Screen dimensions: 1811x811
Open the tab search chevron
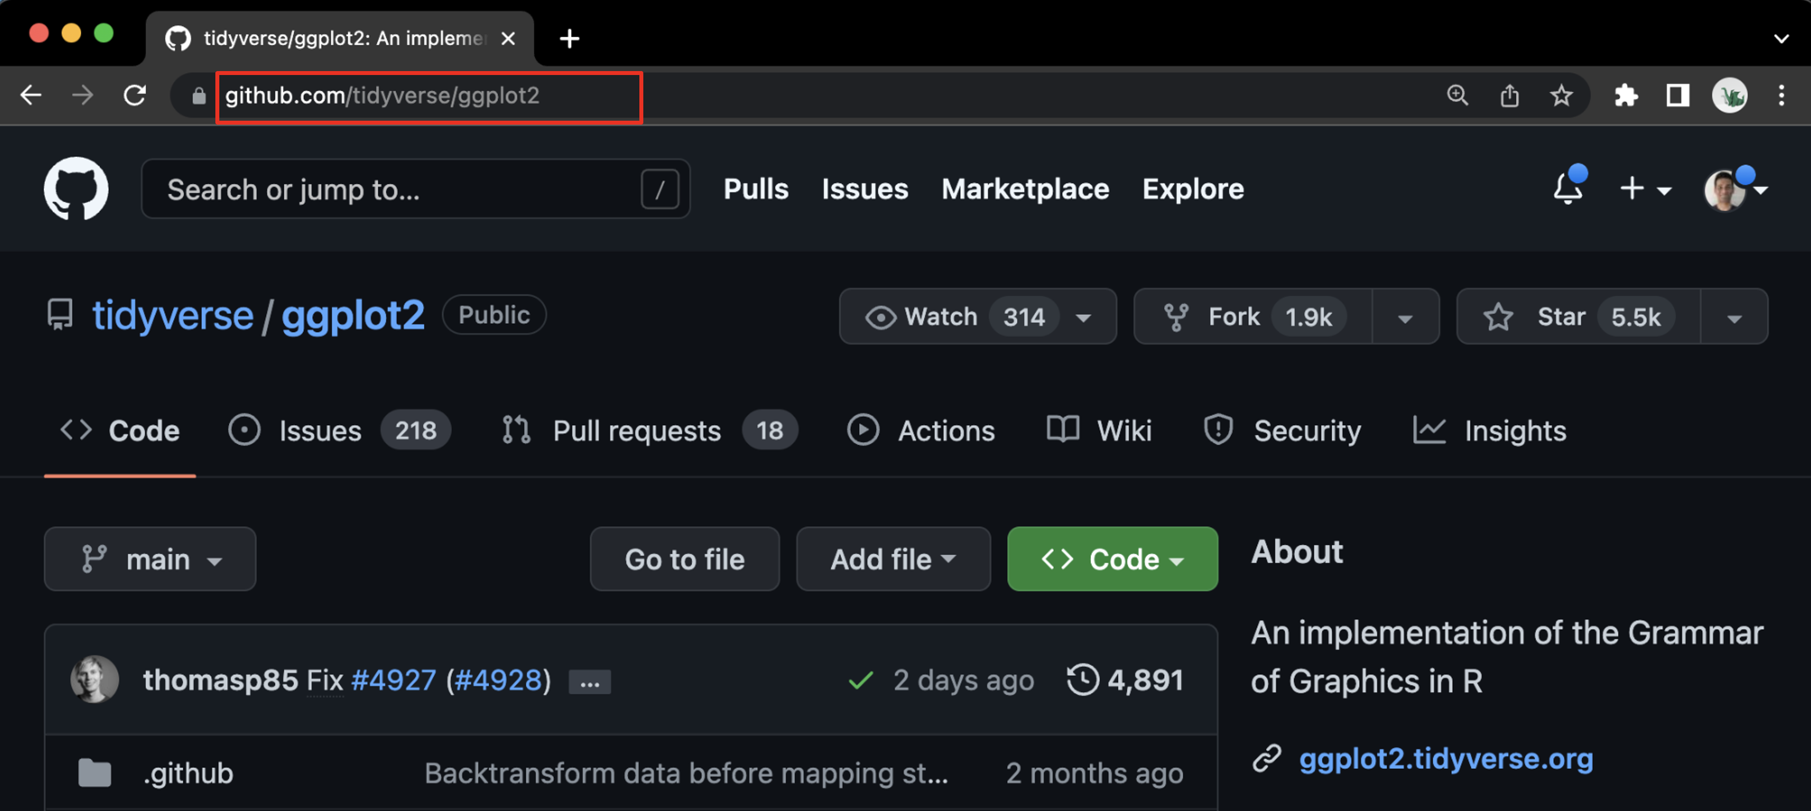pos(1781,39)
